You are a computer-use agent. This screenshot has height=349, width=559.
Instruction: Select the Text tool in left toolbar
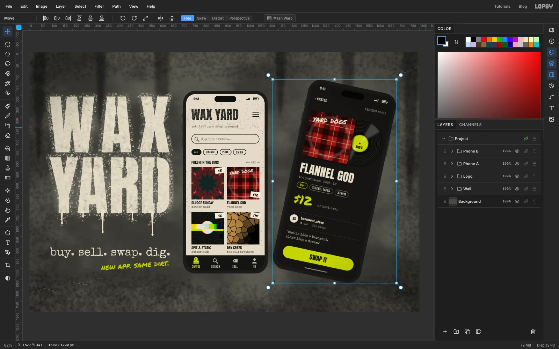point(8,243)
